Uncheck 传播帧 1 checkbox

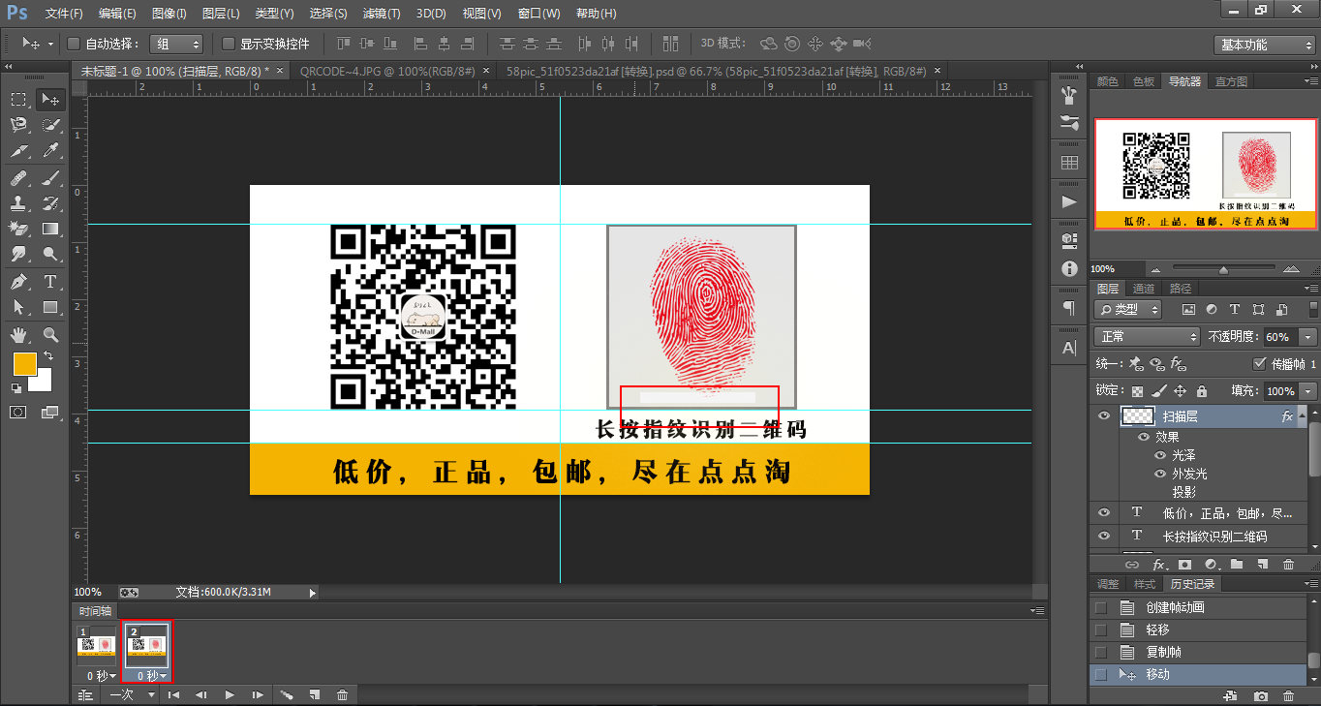(x=1259, y=364)
